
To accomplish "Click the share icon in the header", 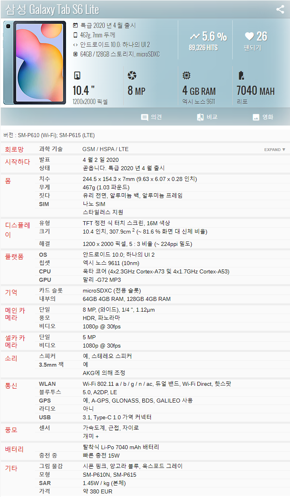I will tap(280, 9).
